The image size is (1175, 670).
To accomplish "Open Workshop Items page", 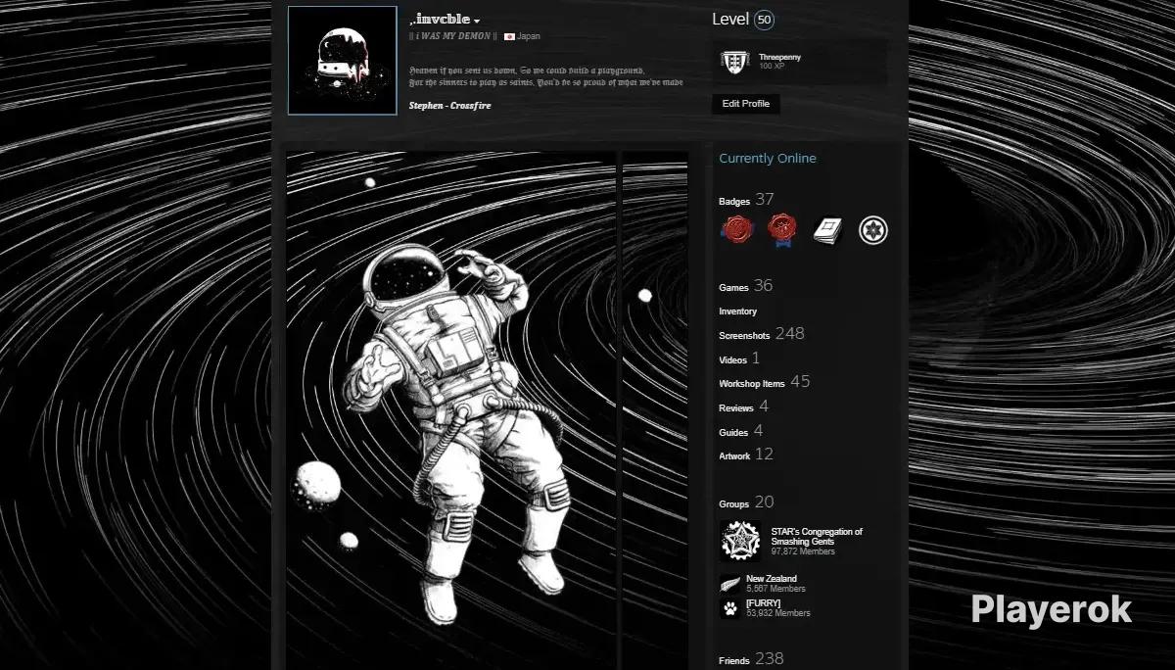I will point(751,384).
